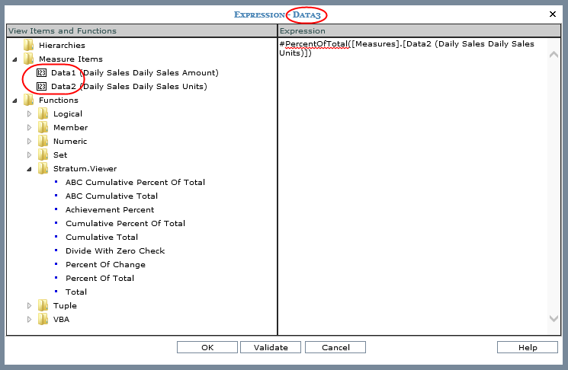Select Percent Of Change function
The height and width of the screenshot is (370, 568).
(x=105, y=265)
